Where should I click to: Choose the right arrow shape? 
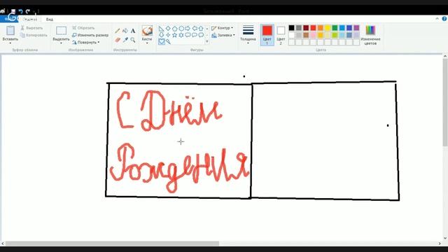click(188, 29)
